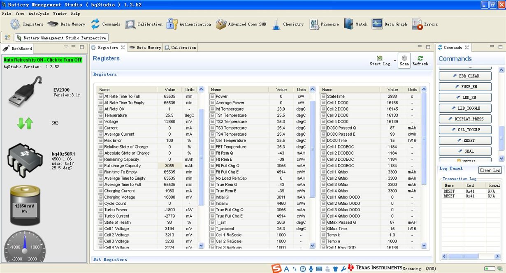Send the SEAL command
506x273 pixels.
coord(465,151)
